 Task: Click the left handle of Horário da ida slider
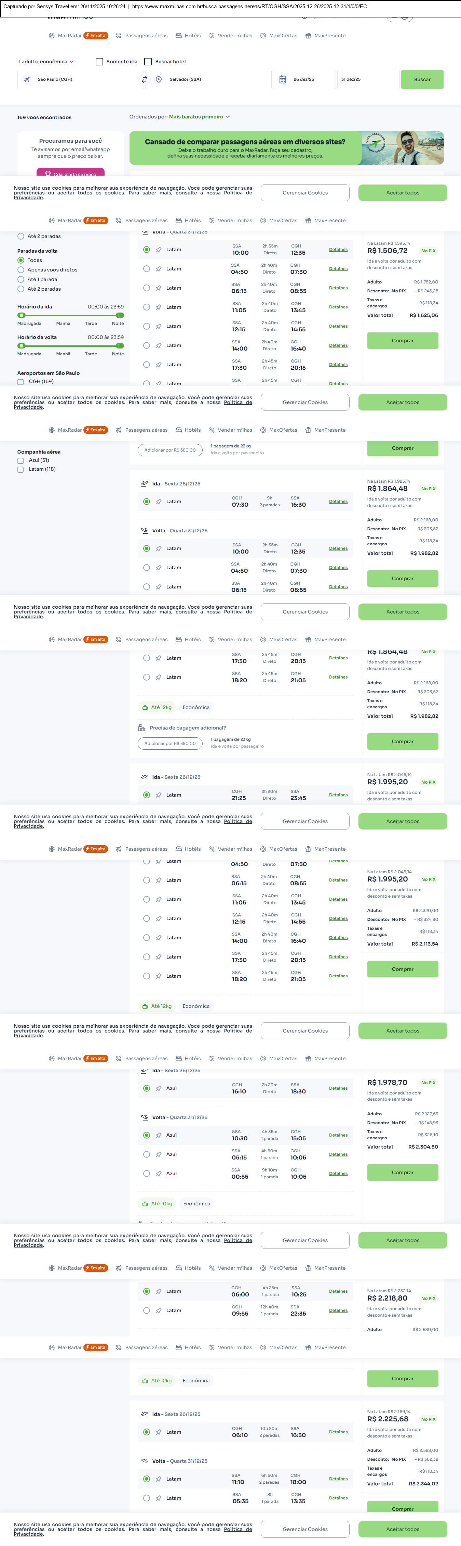(x=21, y=315)
